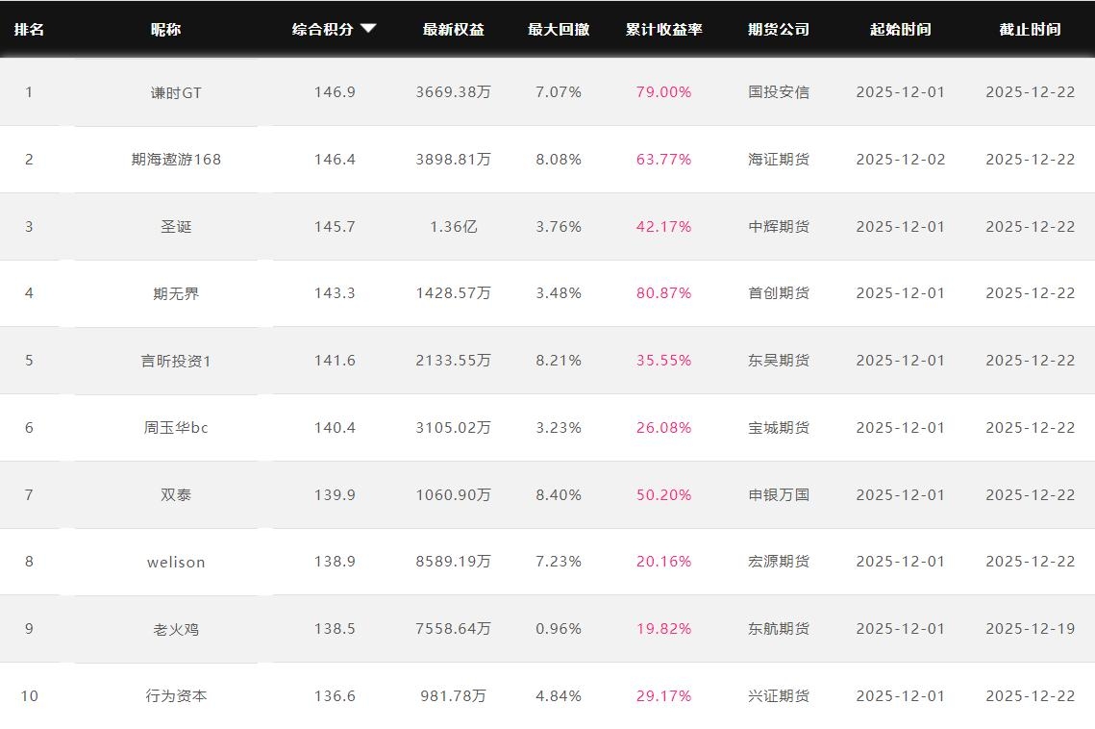Select the 期货公司 column header
This screenshot has height=729, width=1095.
[779, 29]
